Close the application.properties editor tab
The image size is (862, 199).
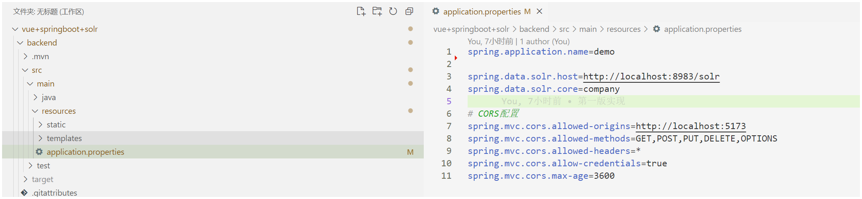point(540,12)
